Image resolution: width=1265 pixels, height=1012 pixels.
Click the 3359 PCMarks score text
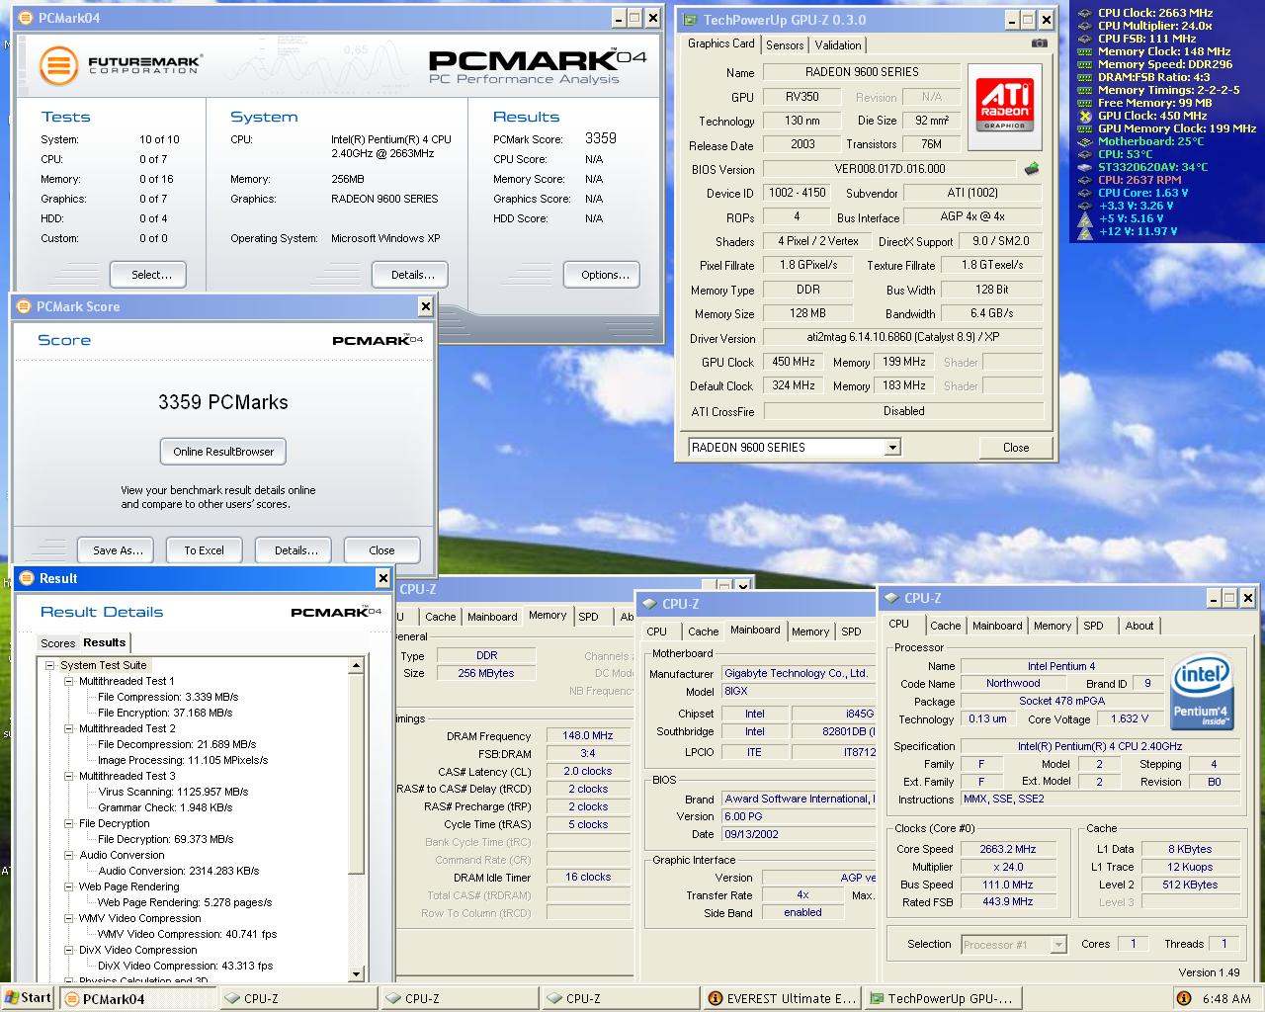(x=223, y=402)
